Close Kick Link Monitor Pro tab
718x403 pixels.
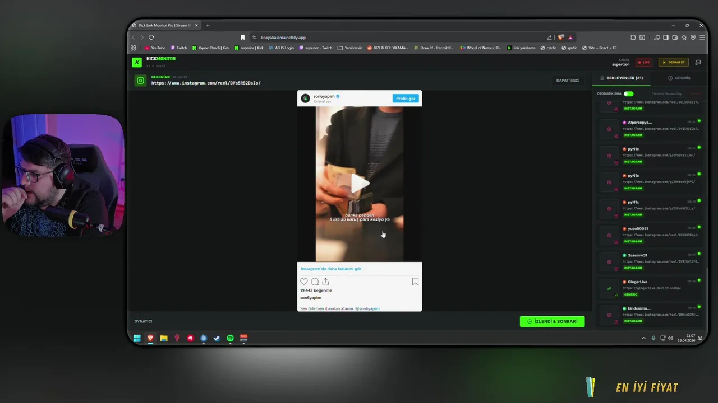(x=196, y=25)
